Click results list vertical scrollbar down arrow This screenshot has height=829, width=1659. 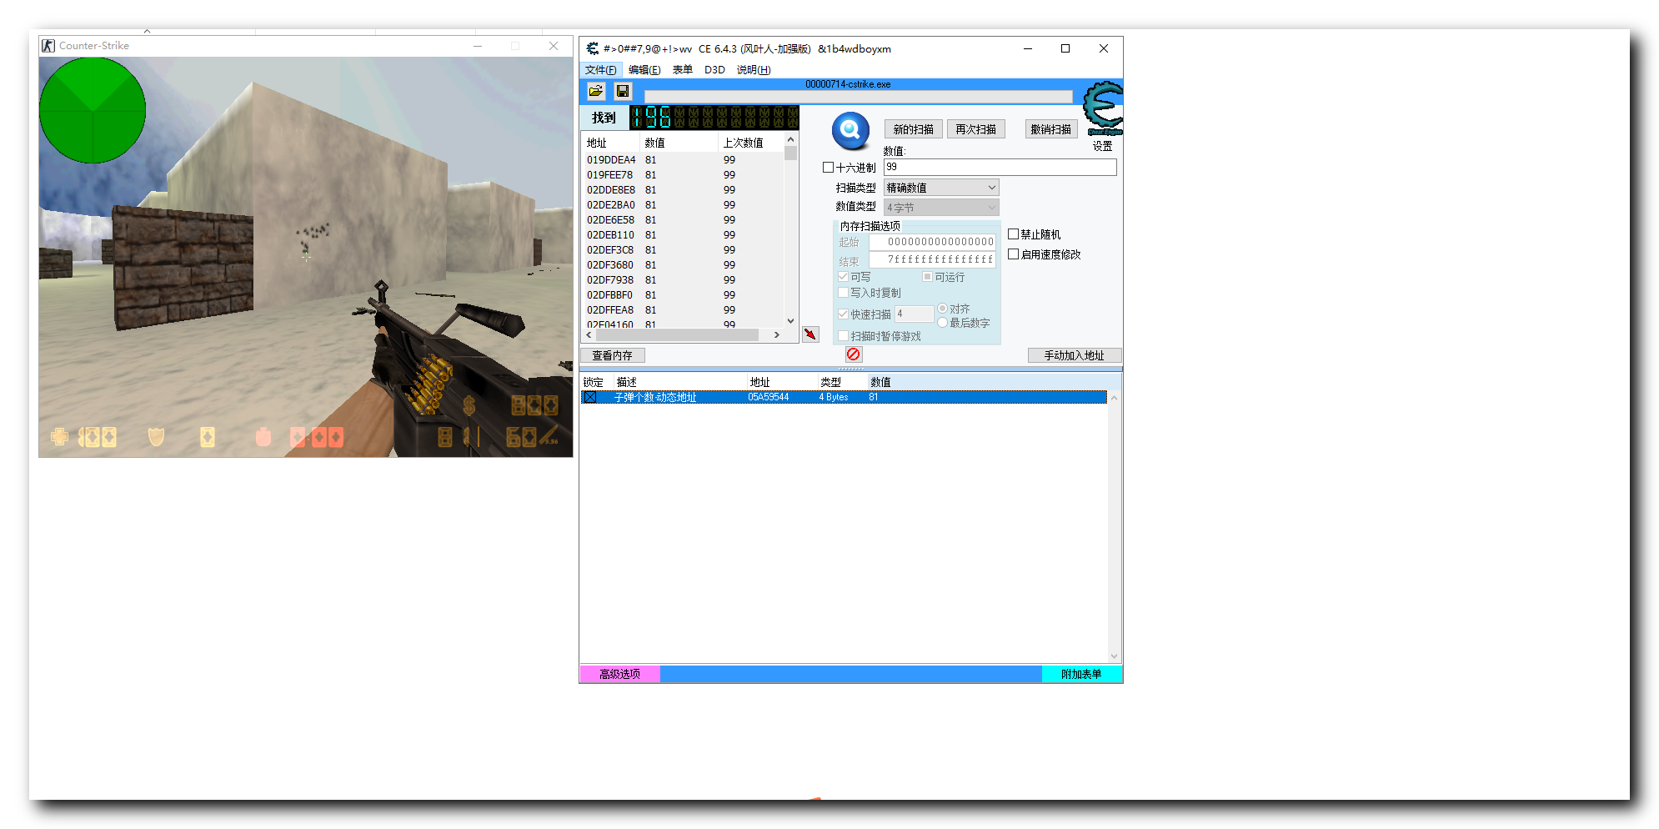click(x=791, y=320)
